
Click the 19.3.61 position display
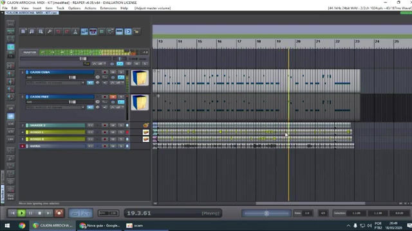139,213
